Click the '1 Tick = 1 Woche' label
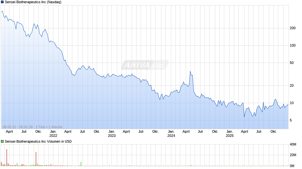The width and height of the screenshot is (302, 169). tap(49, 127)
